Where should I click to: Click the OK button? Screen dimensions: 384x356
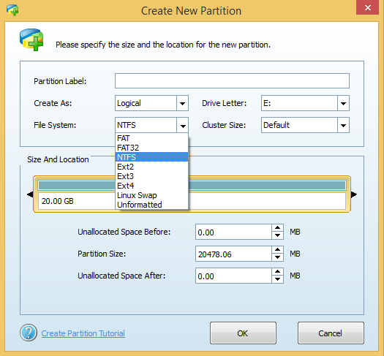243,333
